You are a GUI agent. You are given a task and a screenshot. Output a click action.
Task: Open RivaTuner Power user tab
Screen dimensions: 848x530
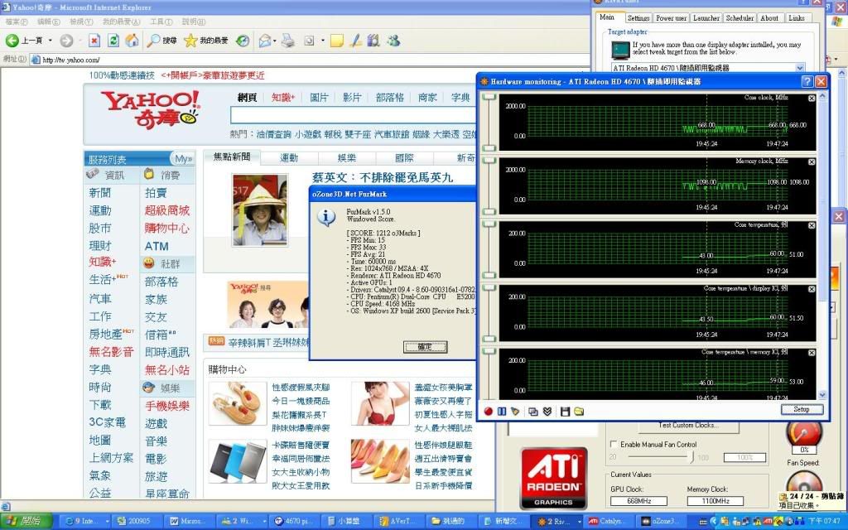click(x=671, y=18)
